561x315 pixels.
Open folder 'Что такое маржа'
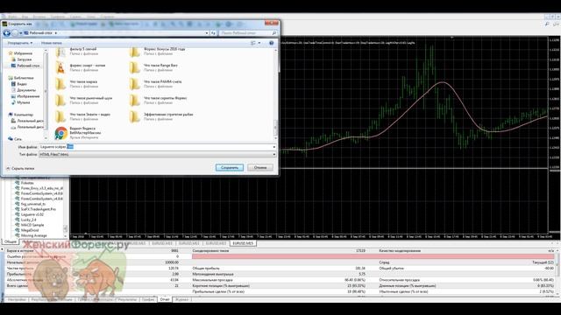pos(76,84)
